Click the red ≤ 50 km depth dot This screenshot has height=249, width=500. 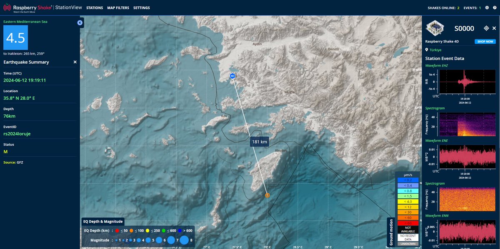117,231
